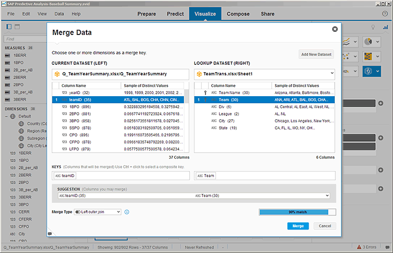Switch to the Share tab
The image size is (393, 253).
pyautogui.click(x=267, y=14)
